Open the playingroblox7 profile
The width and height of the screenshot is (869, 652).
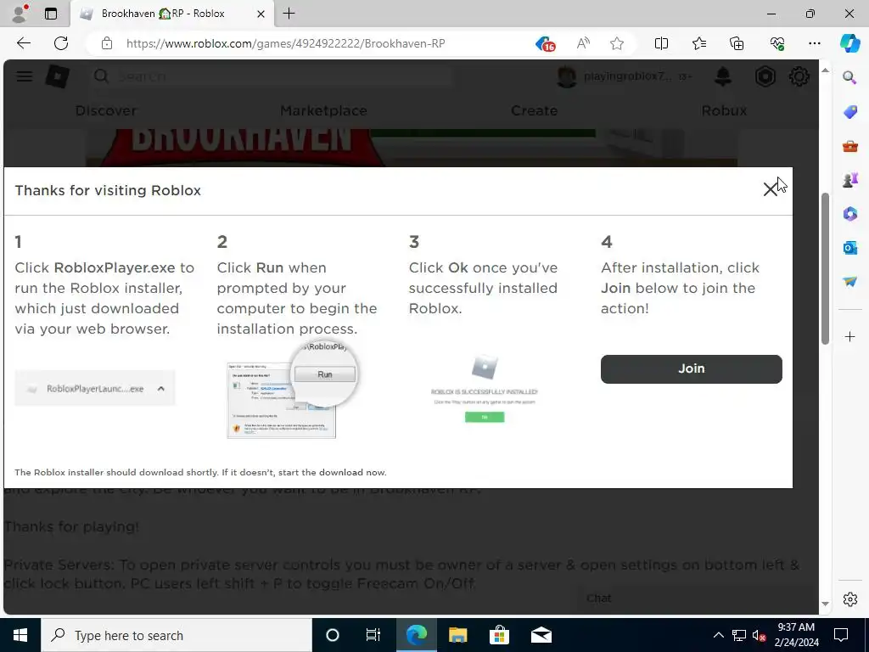pyautogui.click(x=614, y=76)
